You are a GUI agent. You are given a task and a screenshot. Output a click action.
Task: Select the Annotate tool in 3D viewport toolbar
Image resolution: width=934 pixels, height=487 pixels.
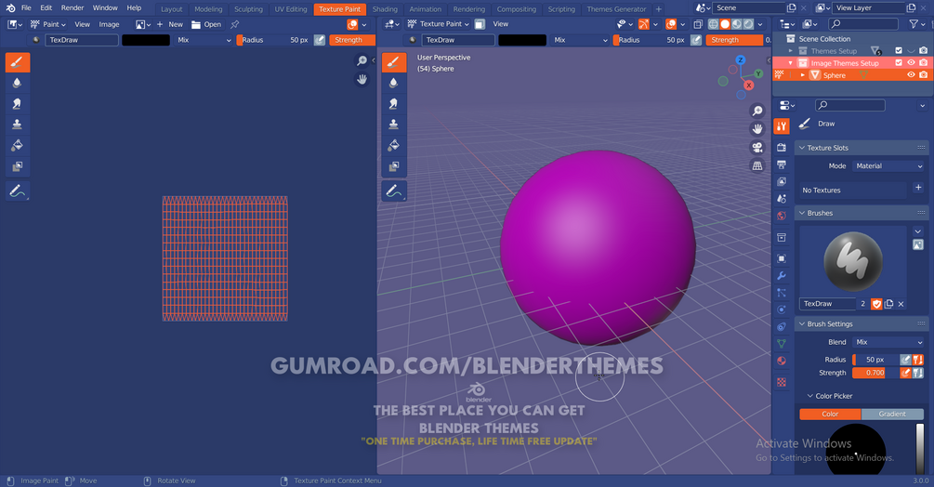coord(394,191)
